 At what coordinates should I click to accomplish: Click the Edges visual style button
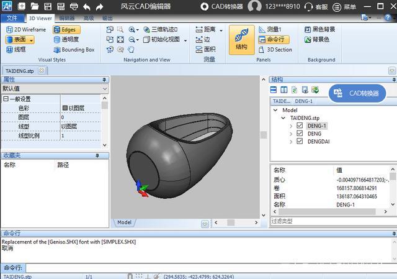point(67,29)
